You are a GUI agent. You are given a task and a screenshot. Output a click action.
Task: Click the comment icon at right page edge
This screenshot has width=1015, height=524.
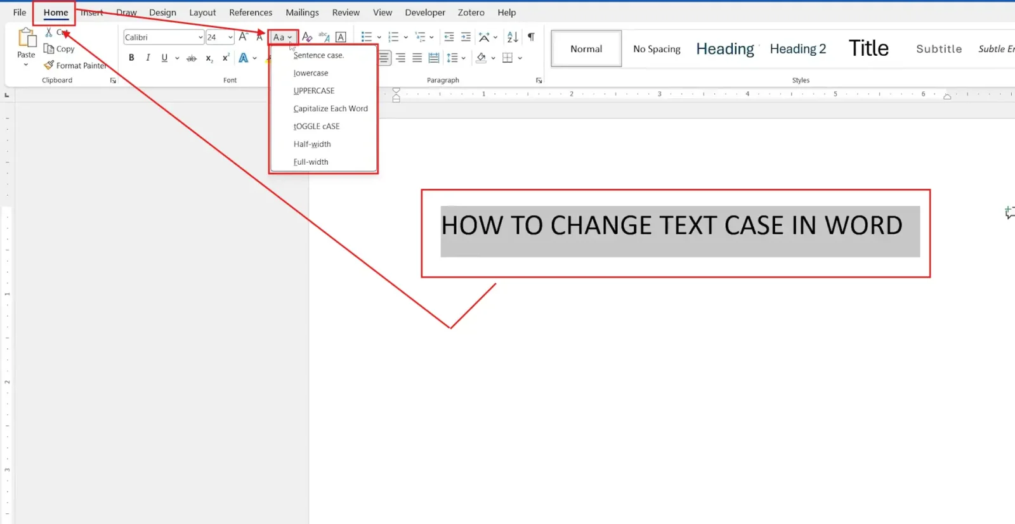coord(1010,213)
